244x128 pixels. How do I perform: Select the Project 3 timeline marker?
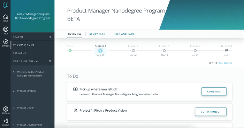164,51
